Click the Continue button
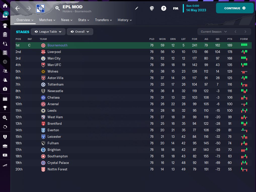Image resolution: width=256 pixels, height=192 pixels. point(235,8)
